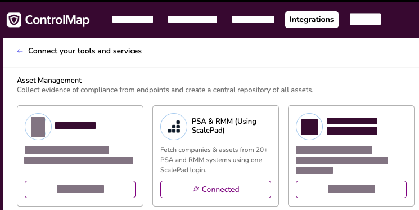The height and width of the screenshot is (210, 419).
Task: Click the Asset Management section heading
Action: [49, 80]
